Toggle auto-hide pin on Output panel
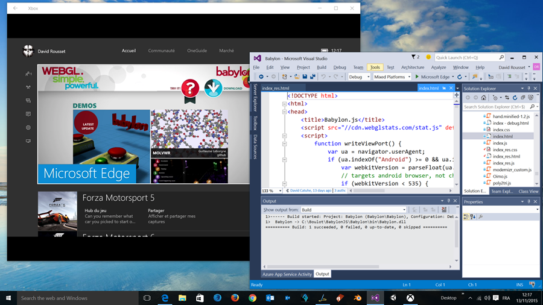Image resolution: width=543 pixels, height=305 pixels. pos(448,201)
